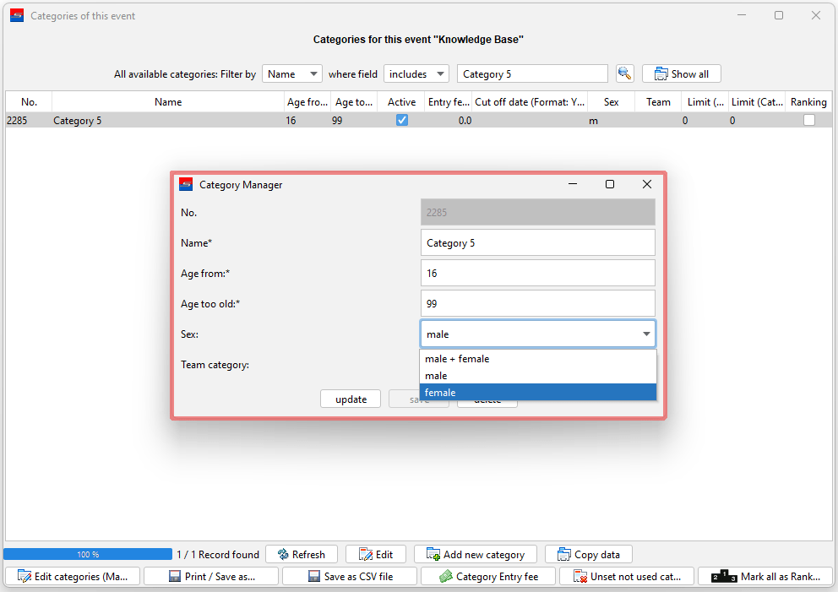This screenshot has height=592, width=838.
Task: Choose 'male + female' option
Action: click(x=537, y=359)
